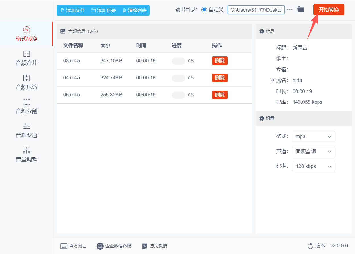Click the 时间 column header
This screenshot has height=254, width=355.
141,45
